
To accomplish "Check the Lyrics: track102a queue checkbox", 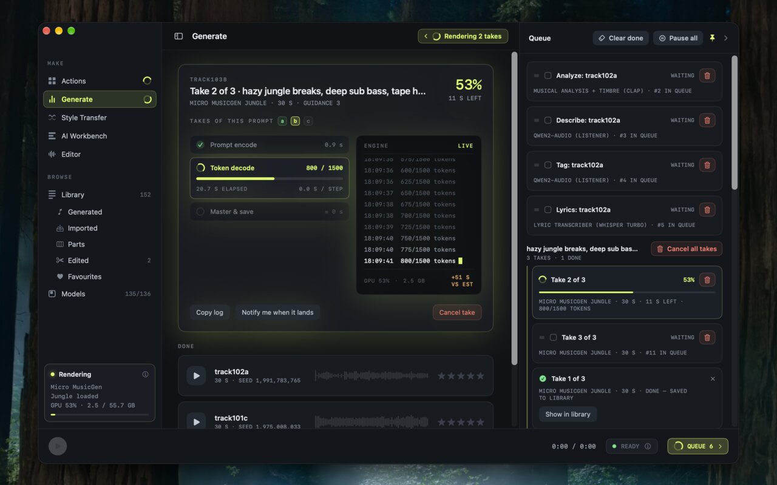I will tap(548, 210).
